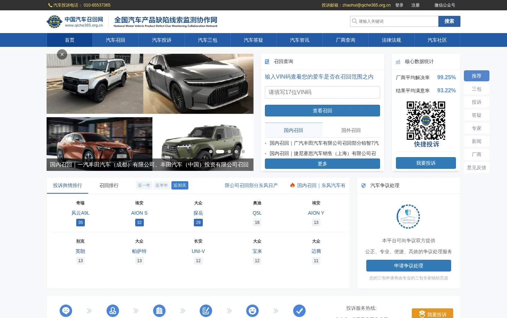Screen dimensions: 507x318
Task: Click the checkmark step icon
Action: tap(299, 311)
